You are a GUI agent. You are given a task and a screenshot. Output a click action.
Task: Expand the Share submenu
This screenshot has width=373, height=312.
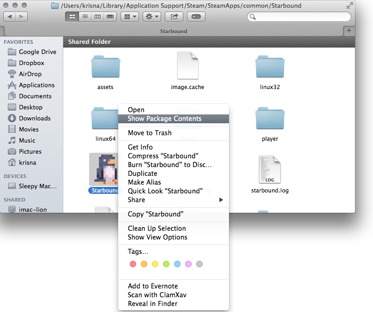174,200
